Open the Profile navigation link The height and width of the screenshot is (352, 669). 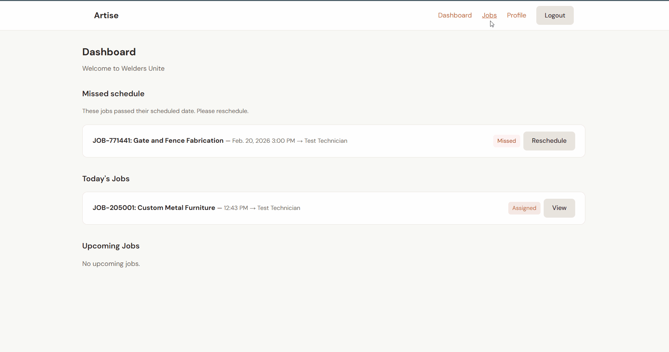[x=516, y=15]
